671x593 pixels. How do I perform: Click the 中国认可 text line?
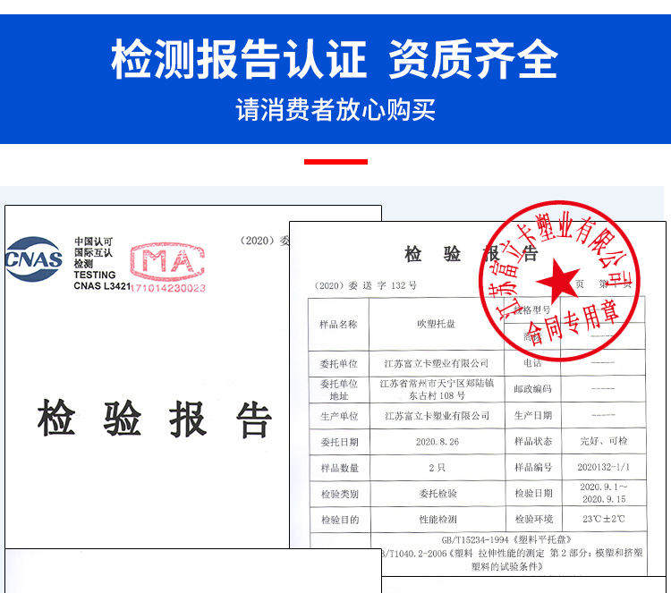point(93,241)
